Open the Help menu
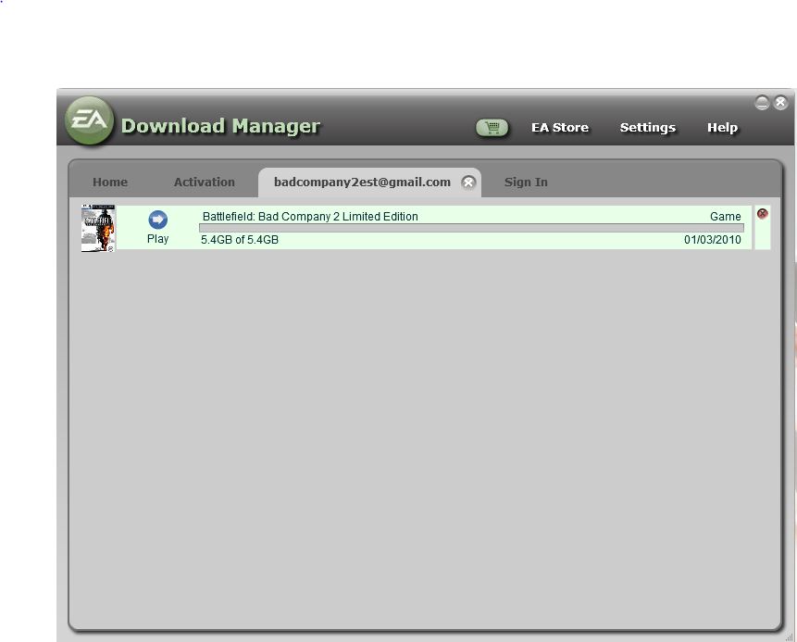The width and height of the screenshot is (797, 642). (x=722, y=127)
